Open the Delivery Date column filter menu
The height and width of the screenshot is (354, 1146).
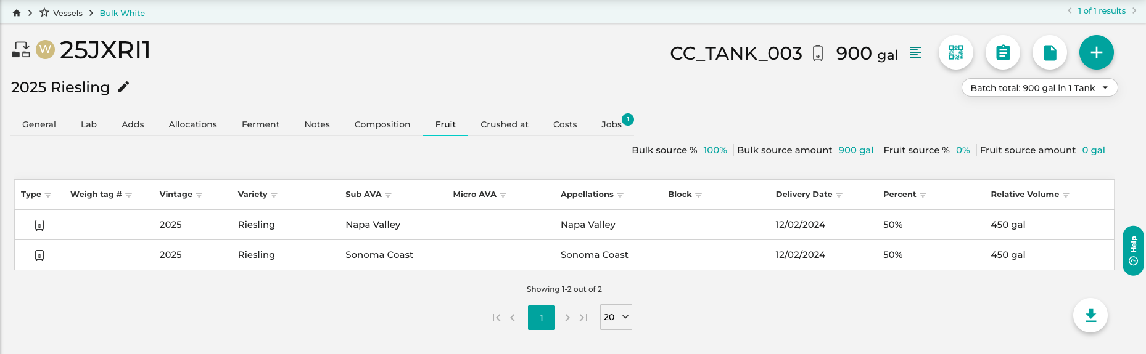[839, 195]
